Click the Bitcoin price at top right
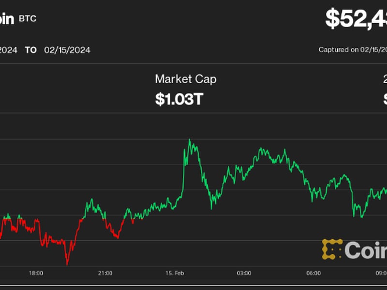 [356, 18]
